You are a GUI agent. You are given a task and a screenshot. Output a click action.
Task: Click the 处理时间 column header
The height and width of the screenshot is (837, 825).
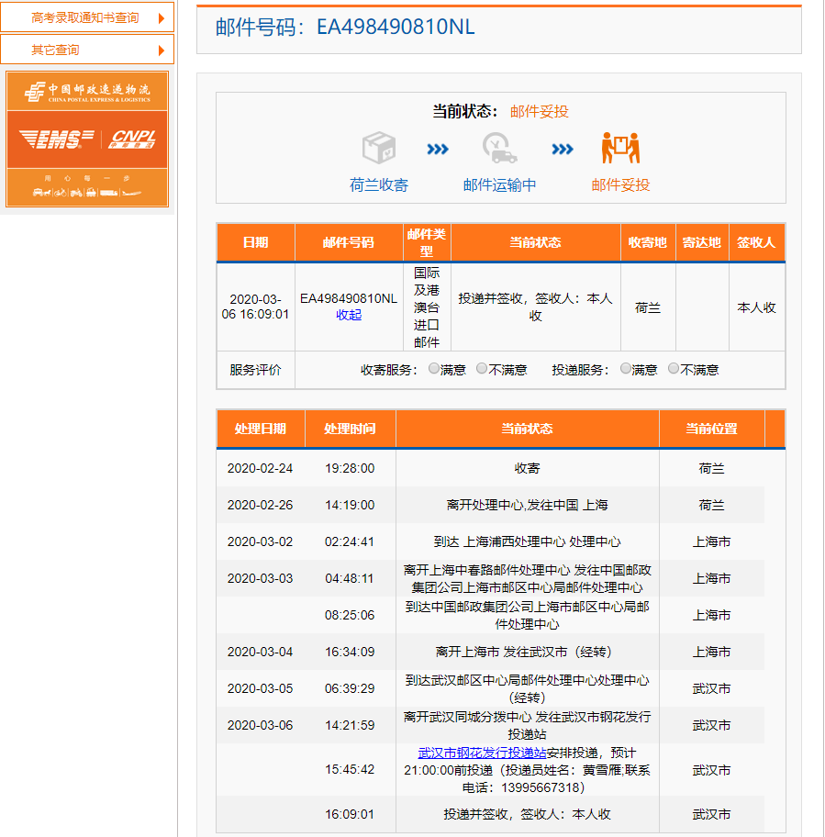pos(350,429)
